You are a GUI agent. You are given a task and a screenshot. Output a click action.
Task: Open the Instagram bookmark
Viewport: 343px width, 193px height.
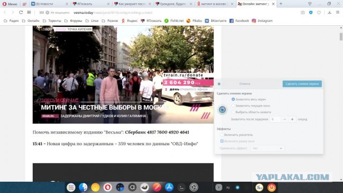point(262,21)
